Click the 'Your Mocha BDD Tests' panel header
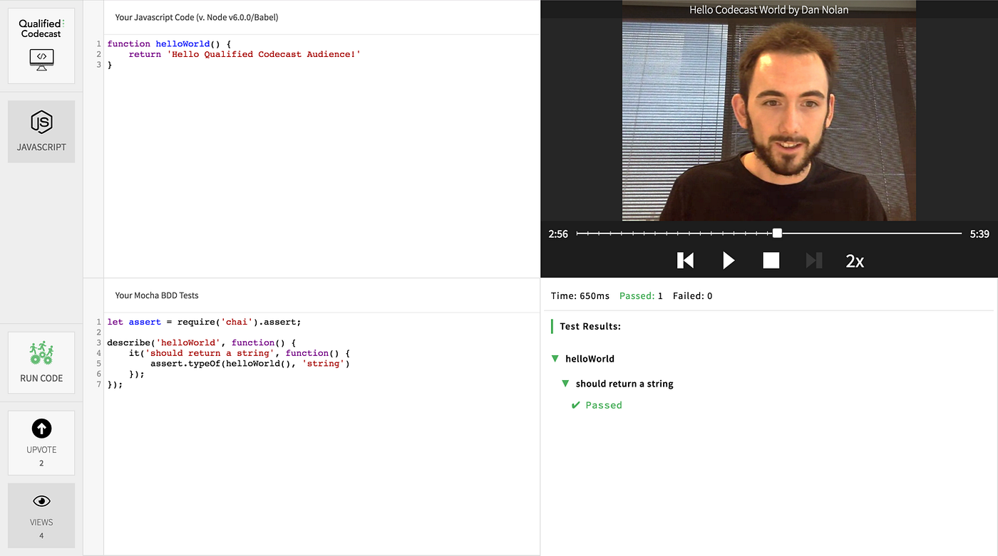998x556 pixels. (x=158, y=295)
